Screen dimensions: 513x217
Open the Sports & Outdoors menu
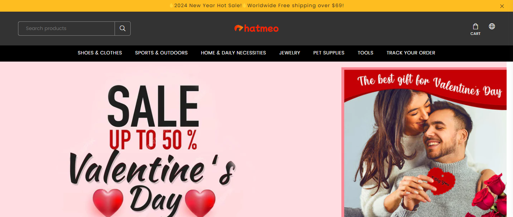pyautogui.click(x=161, y=53)
